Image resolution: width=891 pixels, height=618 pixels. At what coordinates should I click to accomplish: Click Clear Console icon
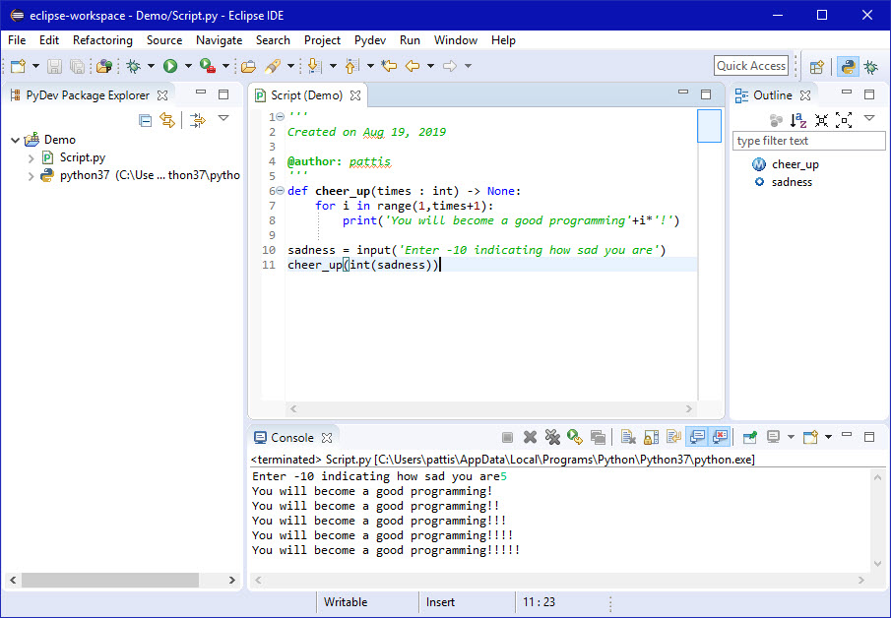[x=626, y=437]
